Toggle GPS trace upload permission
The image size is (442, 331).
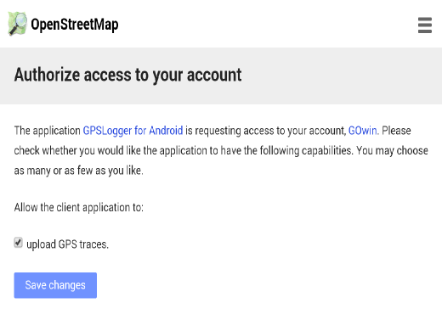pos(18,243)
